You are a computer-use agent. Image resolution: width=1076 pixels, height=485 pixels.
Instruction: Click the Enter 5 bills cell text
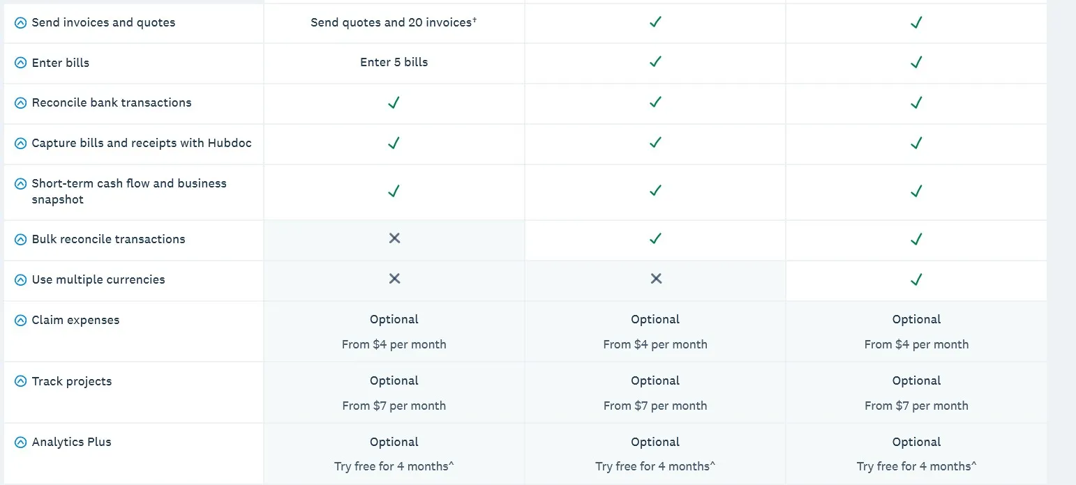click(394, 62)
